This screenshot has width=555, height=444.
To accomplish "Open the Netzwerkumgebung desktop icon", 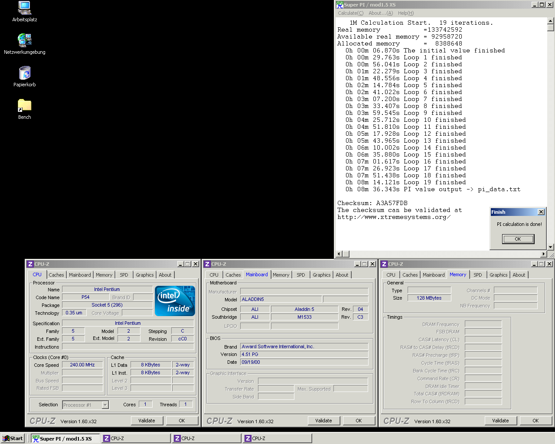I will pyautogui.click(x=25, y=44).
